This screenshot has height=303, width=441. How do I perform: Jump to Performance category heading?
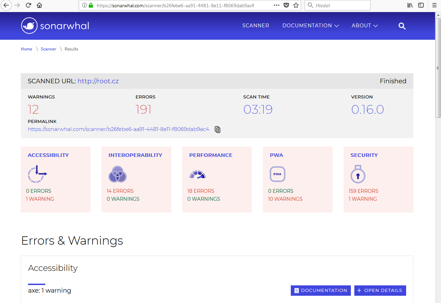pyautogui.click(x=211, y=155)
